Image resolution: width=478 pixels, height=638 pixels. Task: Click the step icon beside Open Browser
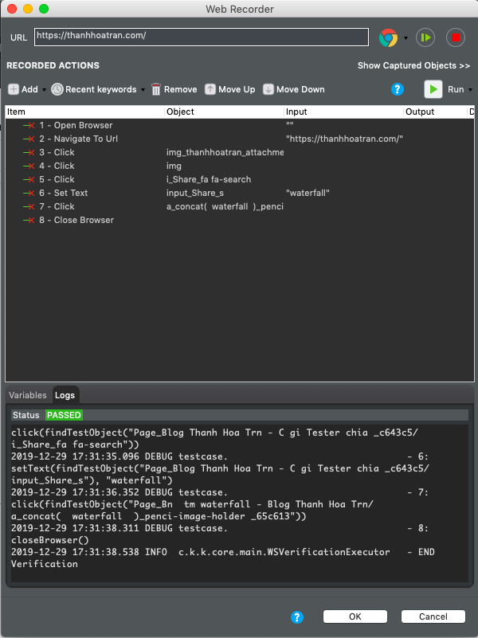pyautogui.click(x=29, y=126)
